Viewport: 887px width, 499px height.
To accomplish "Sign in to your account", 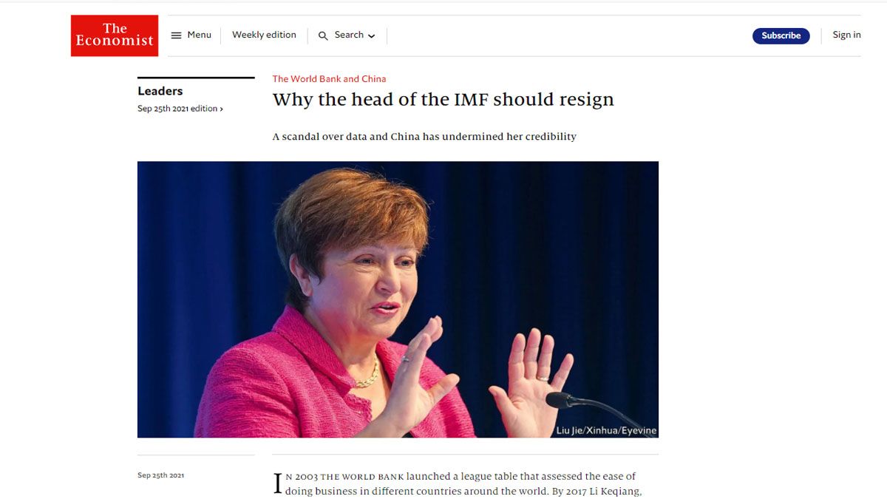I will pyautogui.click(x=846, y=35).
